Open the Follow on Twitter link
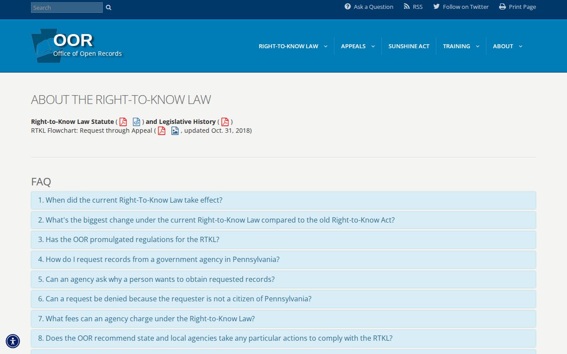567x354 pixels. (x=466, y=7)
